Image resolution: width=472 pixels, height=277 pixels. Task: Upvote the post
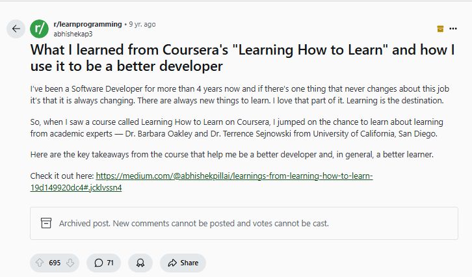coord(39,263)
